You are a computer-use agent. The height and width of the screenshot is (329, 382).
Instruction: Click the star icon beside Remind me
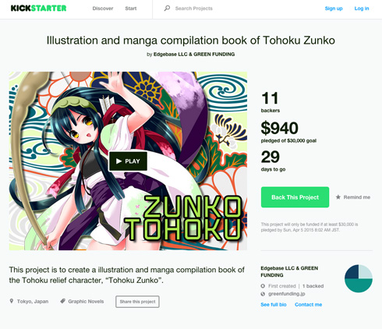coord(338,197)
